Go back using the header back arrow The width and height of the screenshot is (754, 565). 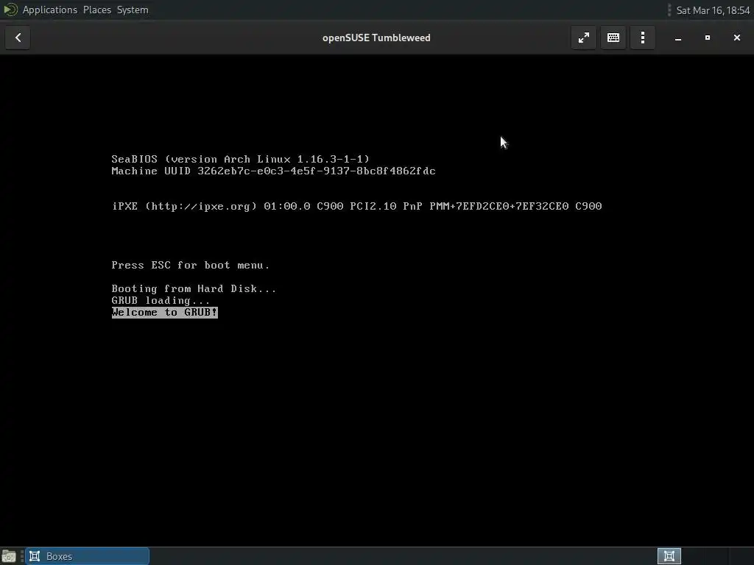[18, 38]
